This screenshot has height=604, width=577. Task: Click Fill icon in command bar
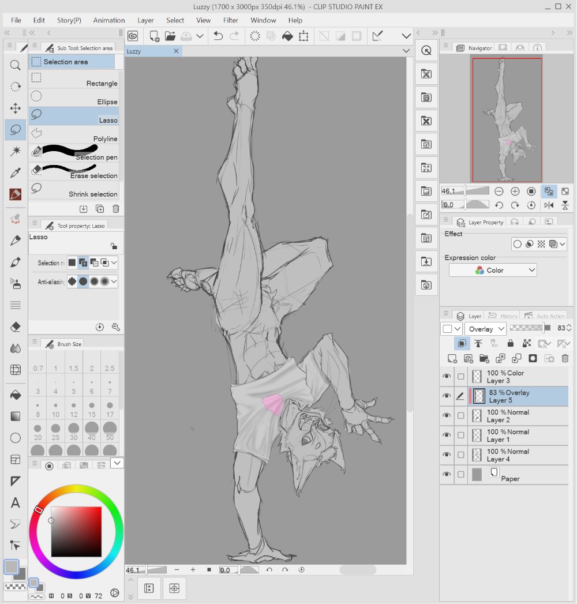[287, 36]
